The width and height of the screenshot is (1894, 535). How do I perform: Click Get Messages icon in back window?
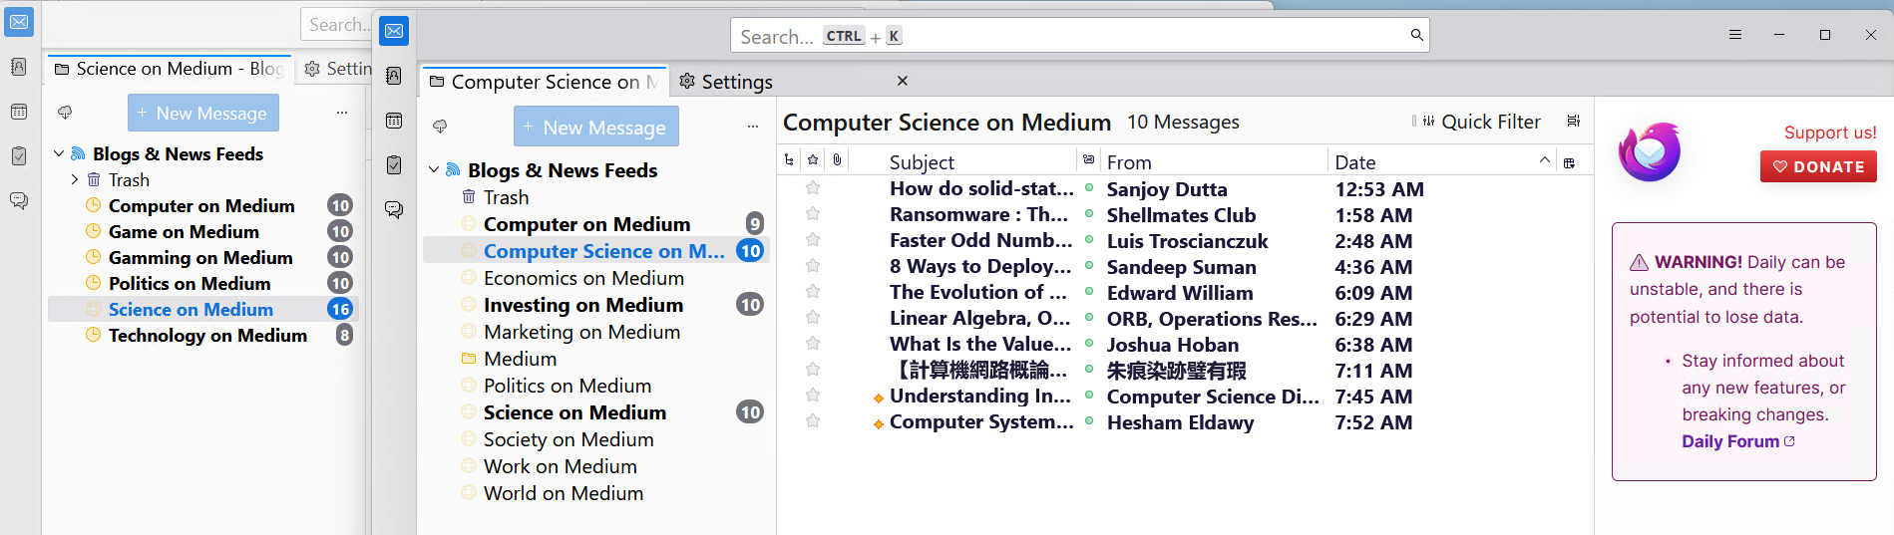(65, 113)
